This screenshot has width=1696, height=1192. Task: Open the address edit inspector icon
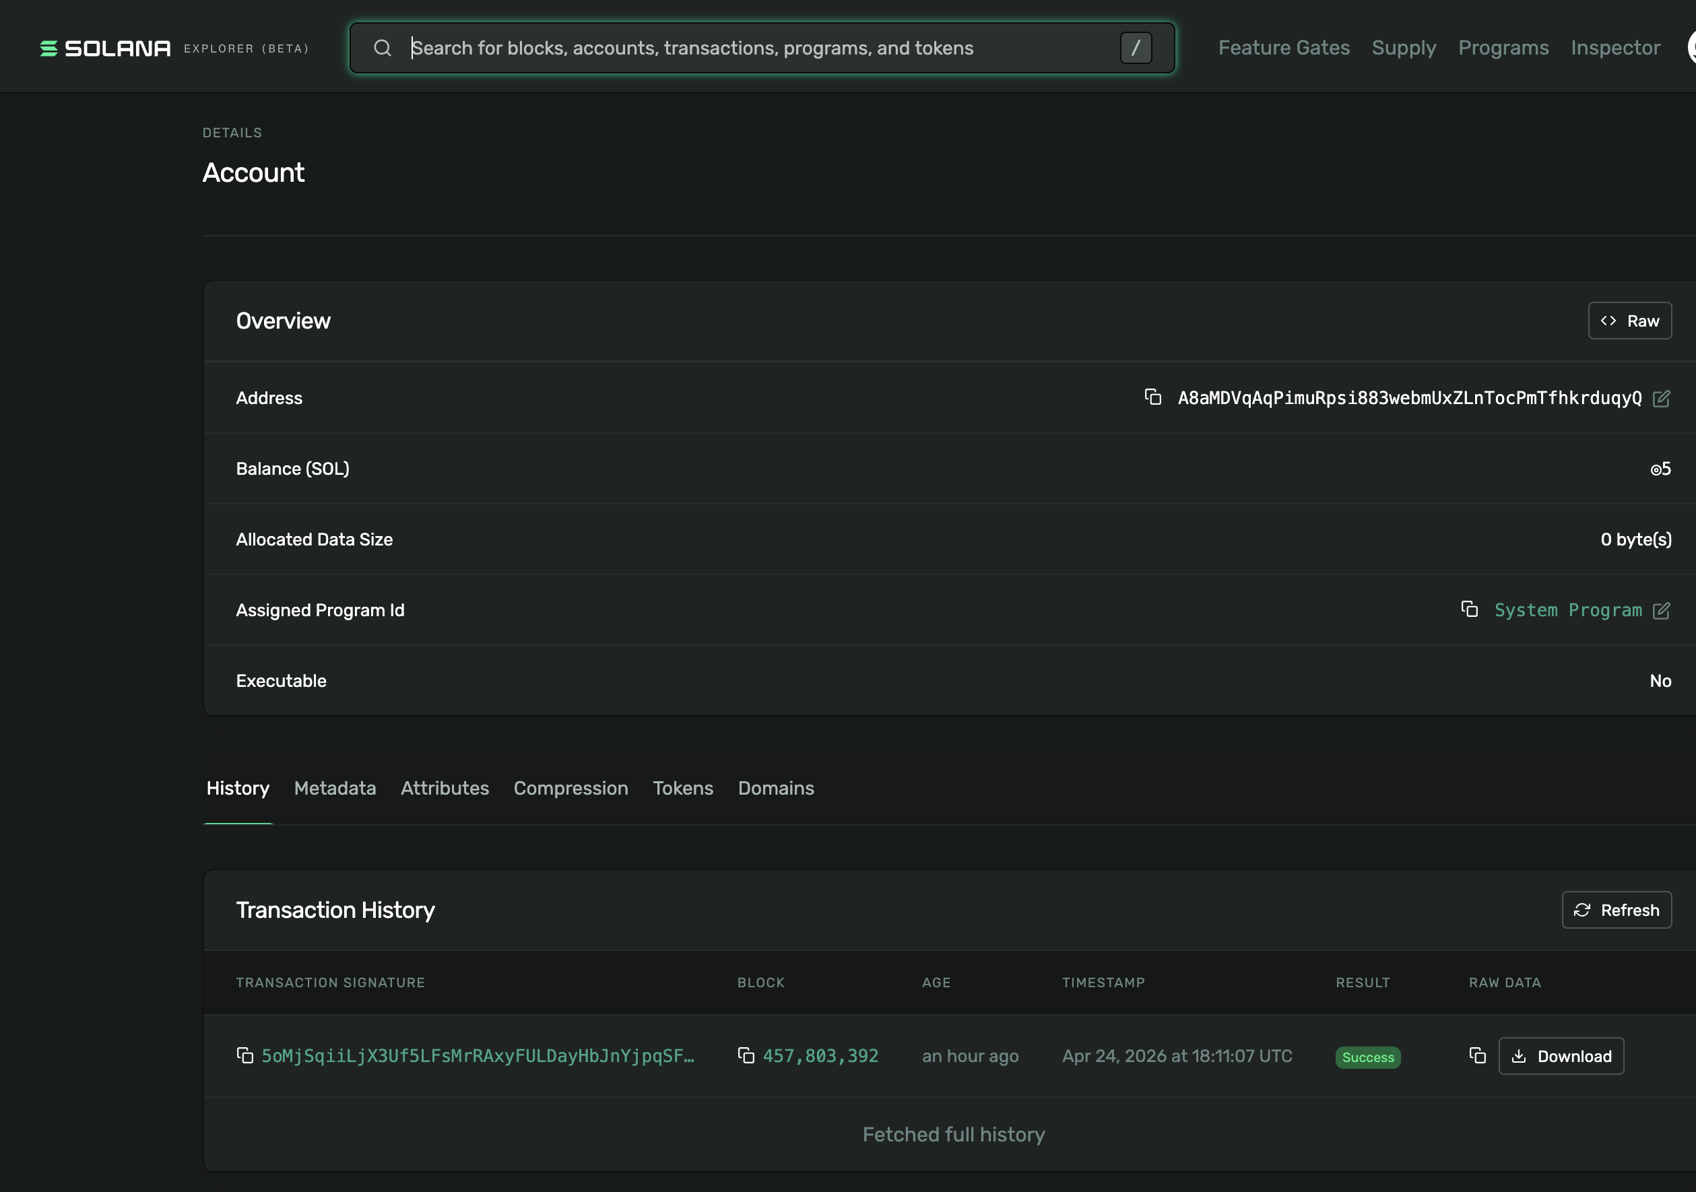[x=1662, y=397]
